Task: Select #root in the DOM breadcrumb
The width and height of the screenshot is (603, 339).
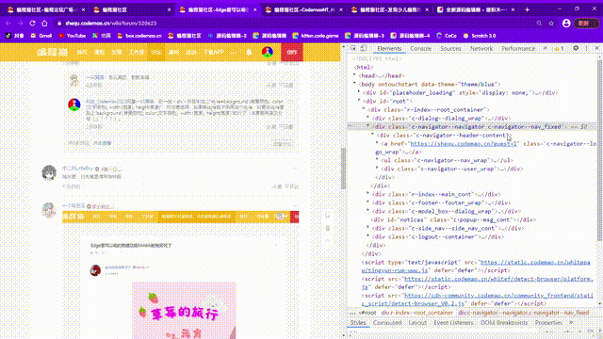Action: (x=367, y=313)
